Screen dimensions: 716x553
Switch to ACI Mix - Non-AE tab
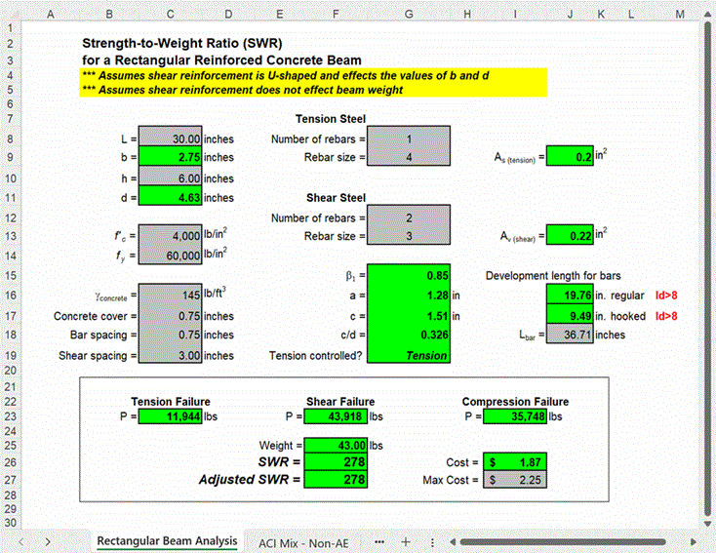[303, 541]
